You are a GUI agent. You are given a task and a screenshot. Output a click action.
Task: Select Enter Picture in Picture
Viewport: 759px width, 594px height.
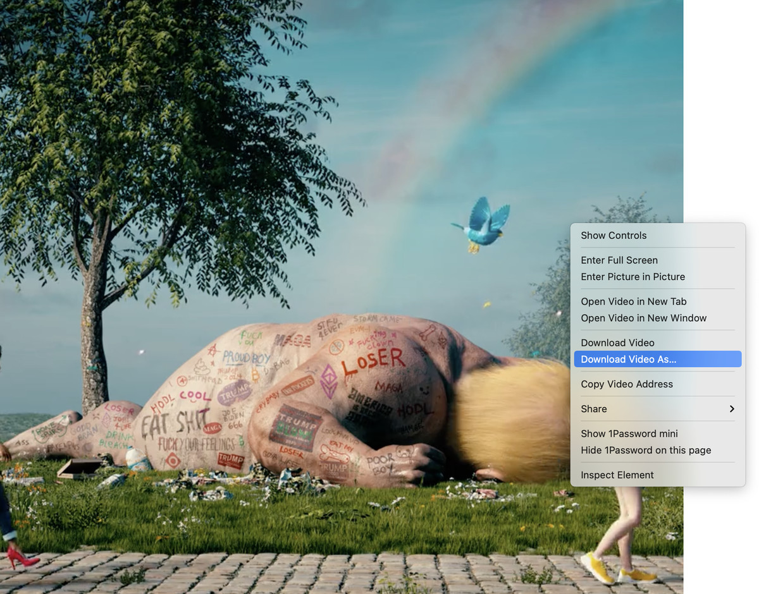(632, 277)
